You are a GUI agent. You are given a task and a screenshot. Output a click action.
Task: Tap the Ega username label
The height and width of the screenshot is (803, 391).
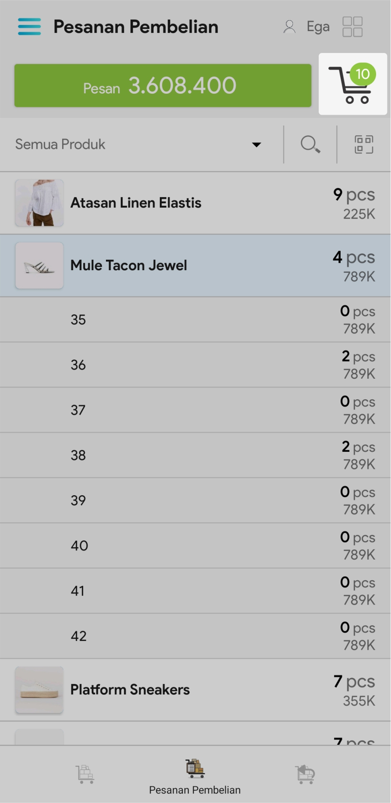pos(318,27)
